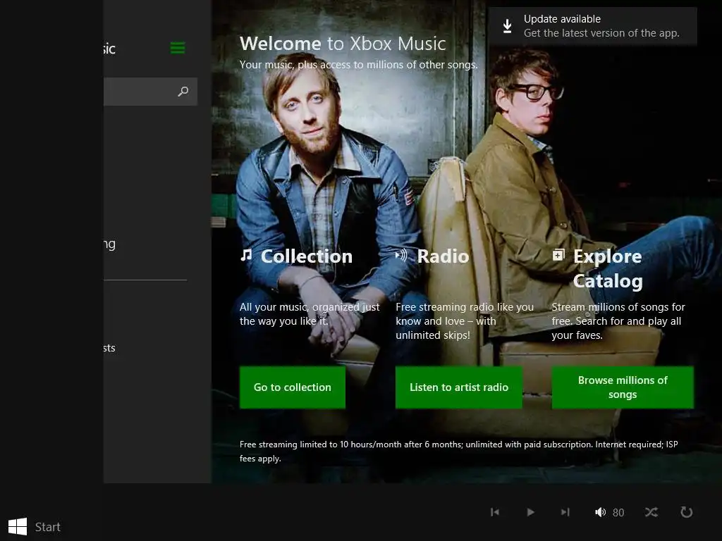Click the Start label text
The height and width of the screenshot is (541, 722).
coord(48,527)
